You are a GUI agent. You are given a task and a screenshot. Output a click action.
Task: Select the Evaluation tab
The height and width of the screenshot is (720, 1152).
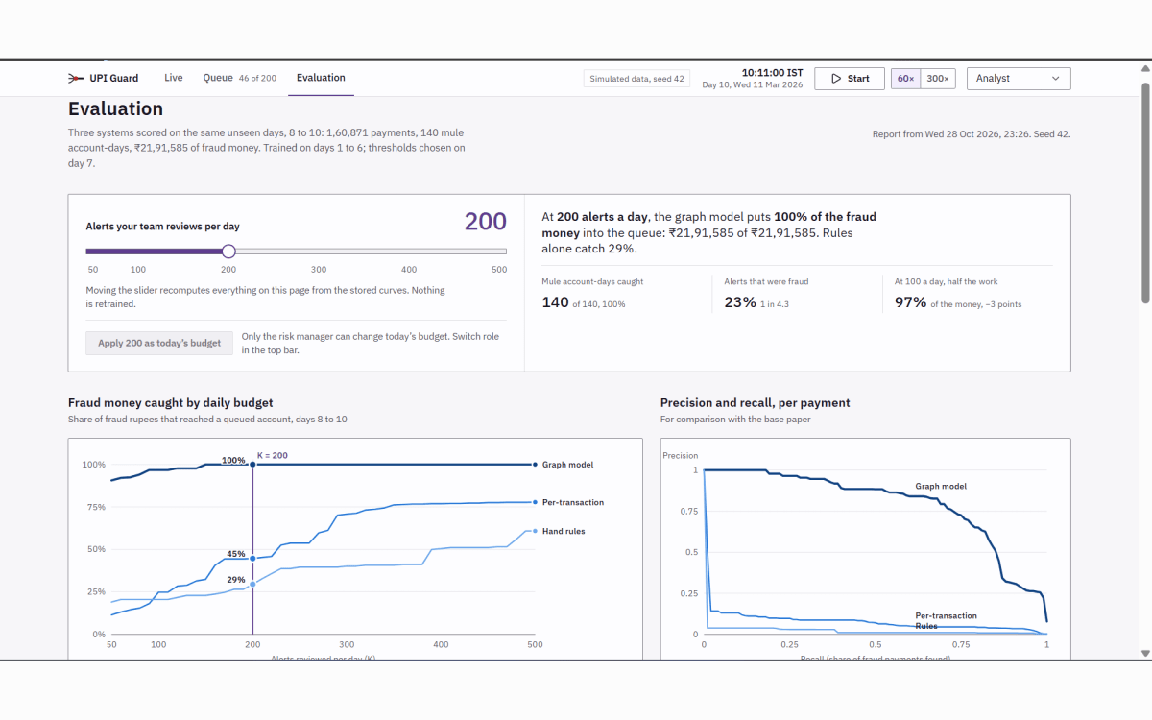point(321,78)
